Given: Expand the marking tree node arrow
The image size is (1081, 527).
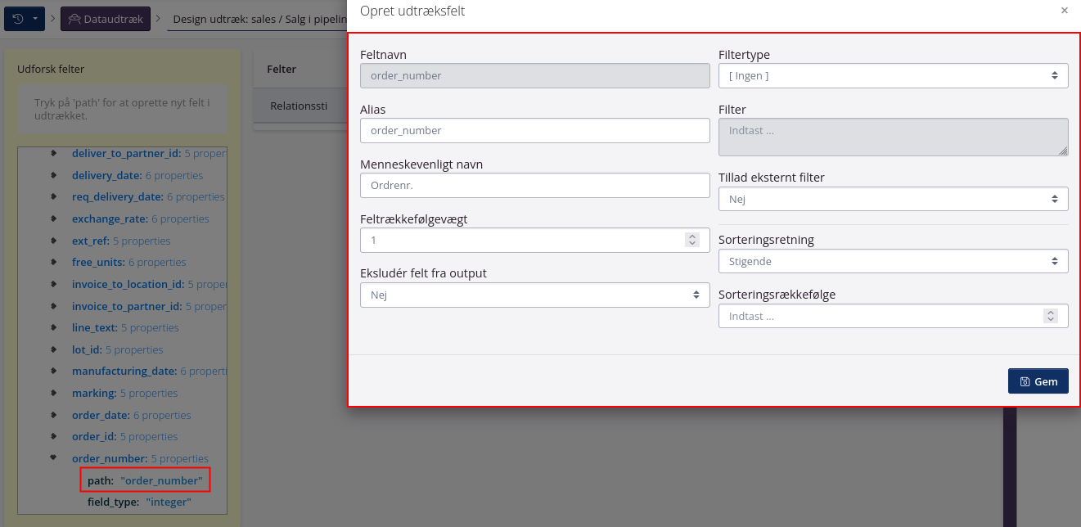Looking at the screenshot, I should (54, 393).
